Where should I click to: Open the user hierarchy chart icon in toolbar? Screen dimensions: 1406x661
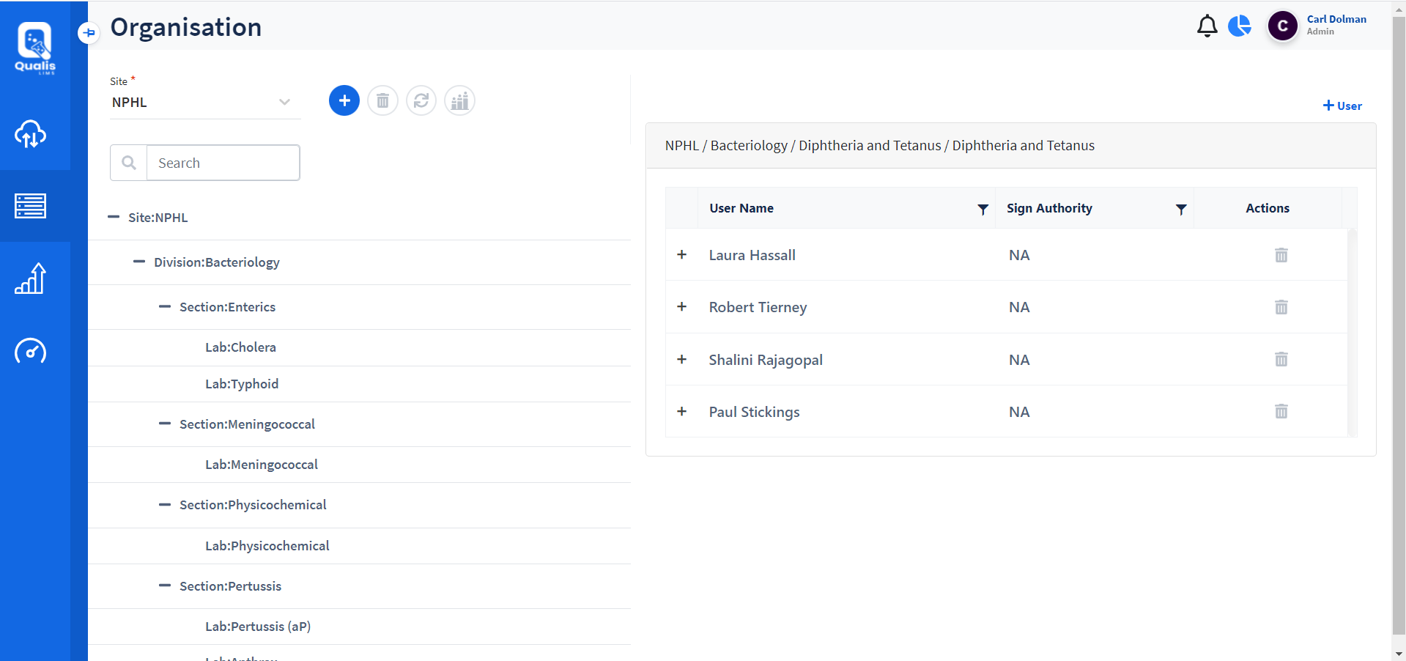point(459,100)
